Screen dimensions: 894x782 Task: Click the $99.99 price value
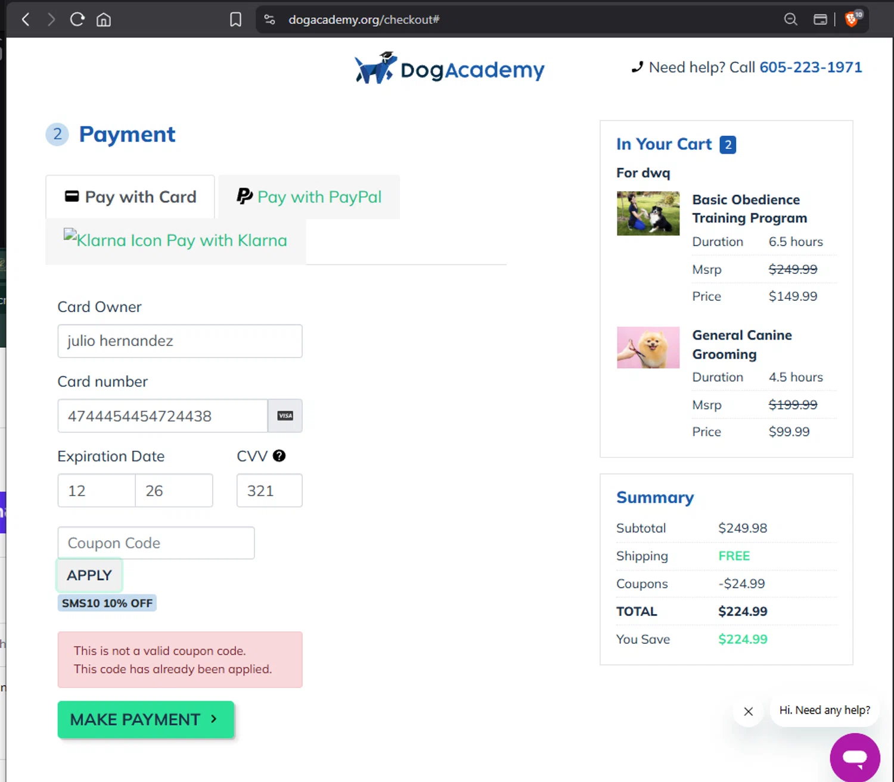click(789, 432)
